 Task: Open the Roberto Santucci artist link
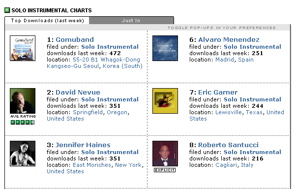[x=229, y=145]
